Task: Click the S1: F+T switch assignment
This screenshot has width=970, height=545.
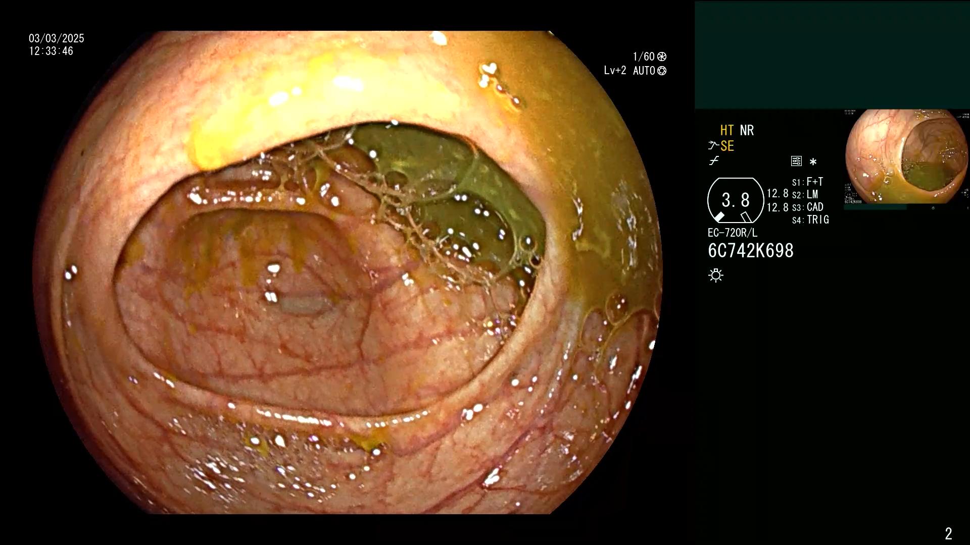Action: [808, 182]
